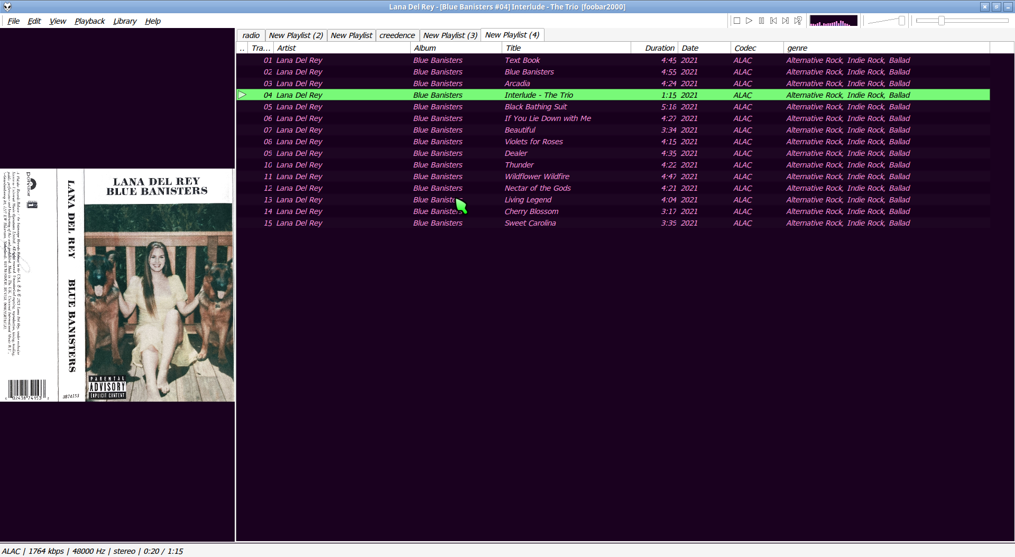
Task: Open the Playback menu
Action: click(x=90, y=21)
